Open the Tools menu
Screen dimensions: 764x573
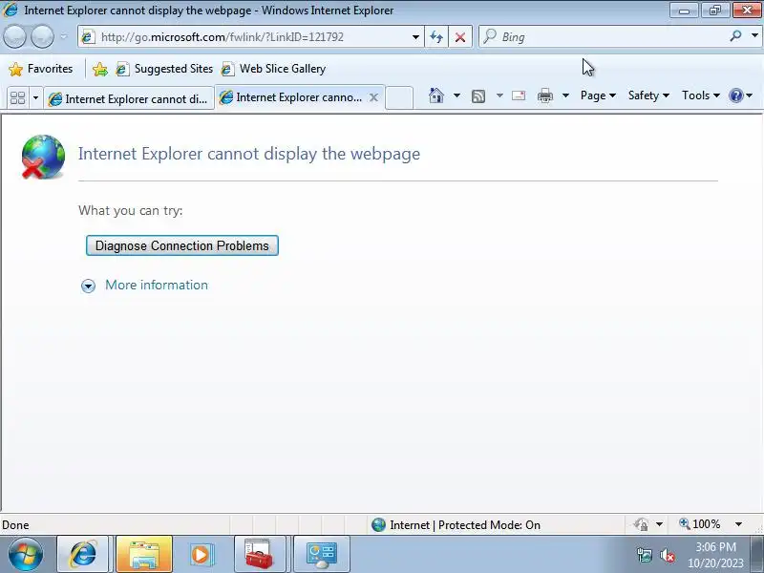click(701, 95)
